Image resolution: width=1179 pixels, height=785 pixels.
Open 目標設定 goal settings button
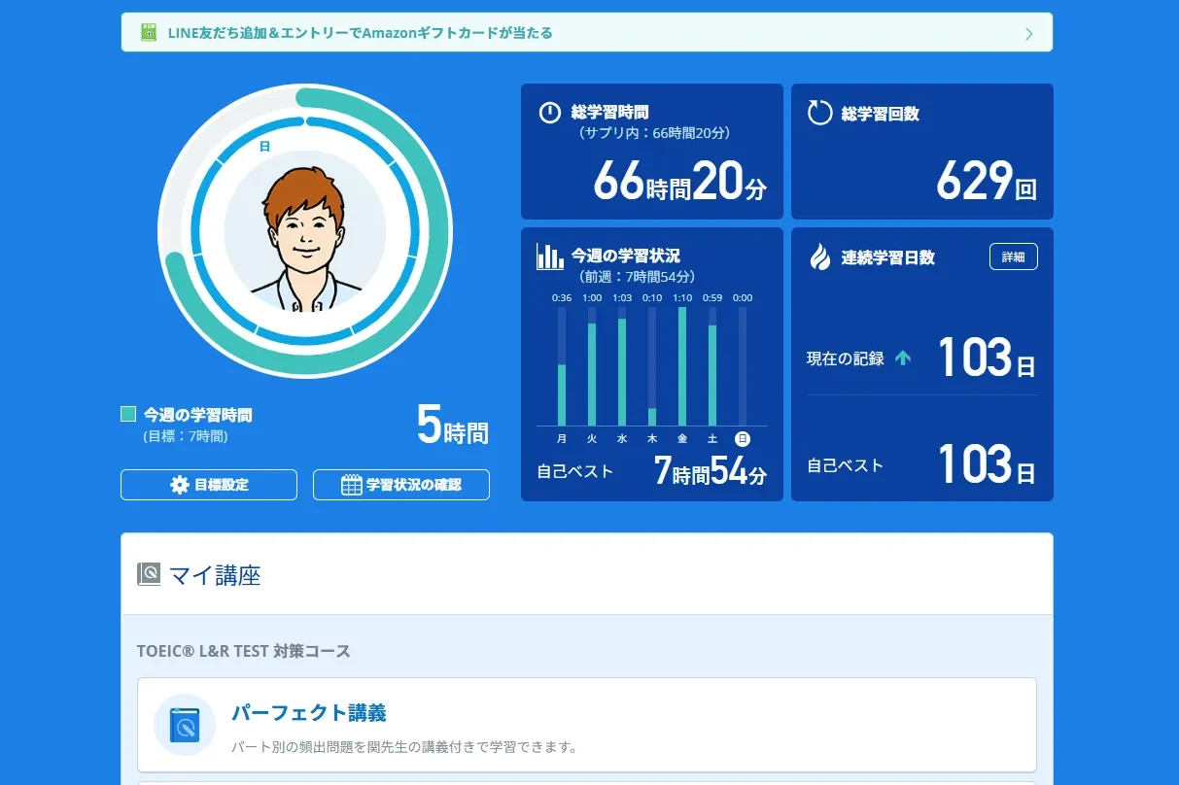click(209, 485)
